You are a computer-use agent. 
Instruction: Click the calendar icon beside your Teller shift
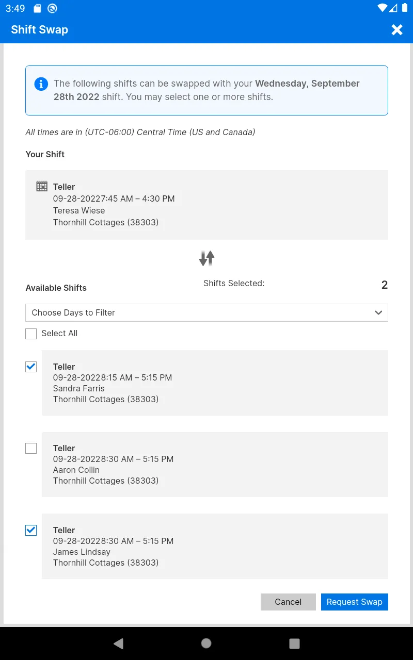(42, 186)
